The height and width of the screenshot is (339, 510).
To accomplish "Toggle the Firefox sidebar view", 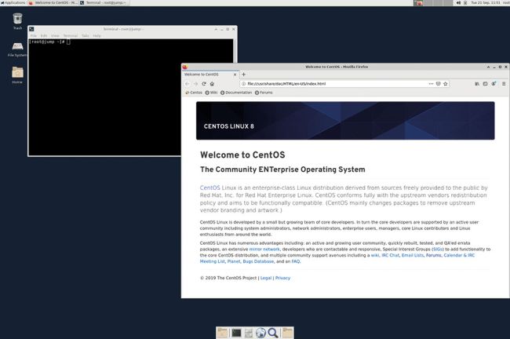I will click(485, 84).
